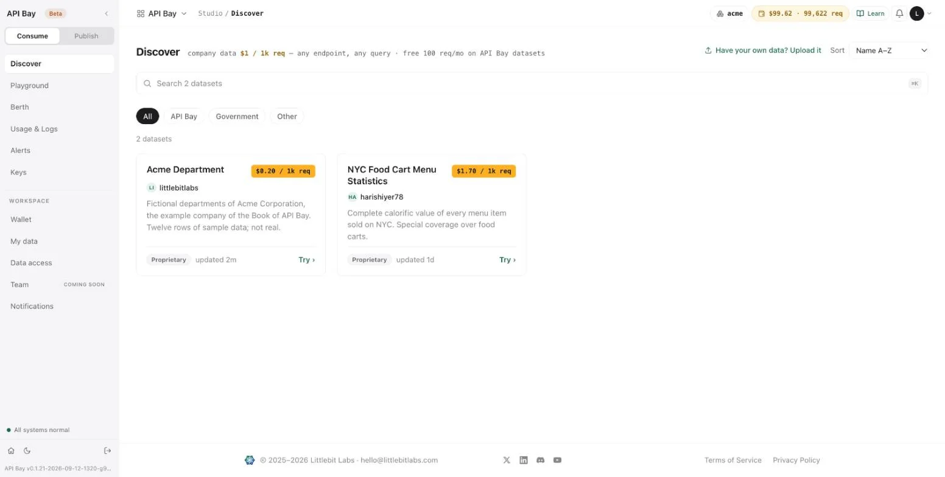
Task: Click the L user avatar
Action: [x=917, y=13]
